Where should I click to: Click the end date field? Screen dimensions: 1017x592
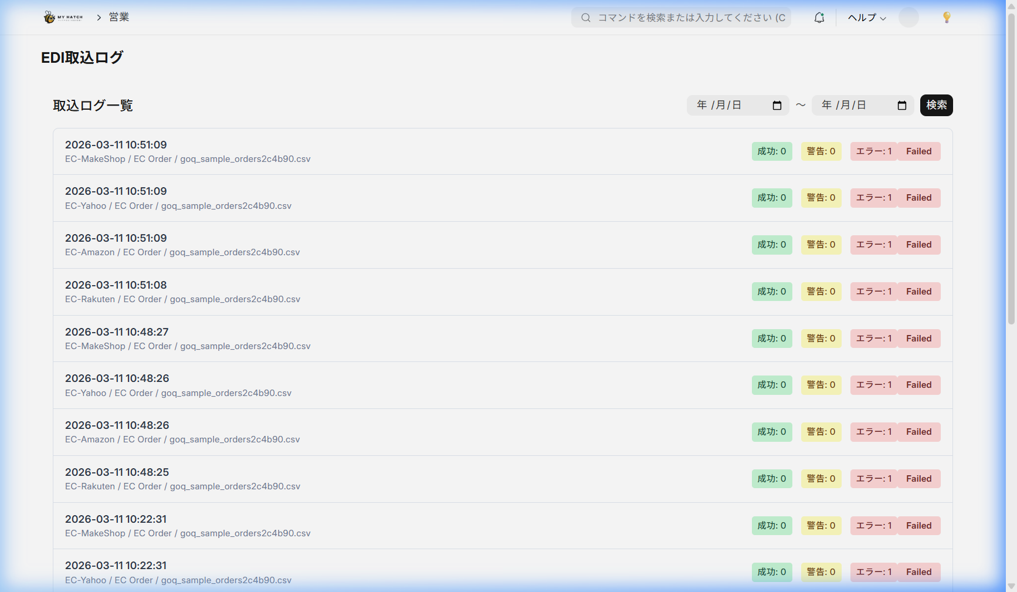[852, 105]
